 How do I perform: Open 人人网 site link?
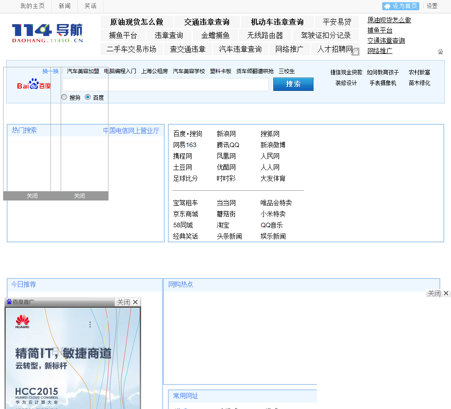pos(270,168)
